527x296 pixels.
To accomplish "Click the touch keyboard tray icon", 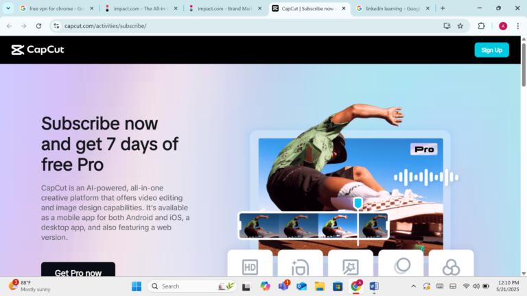I will (x=440, y=286).
